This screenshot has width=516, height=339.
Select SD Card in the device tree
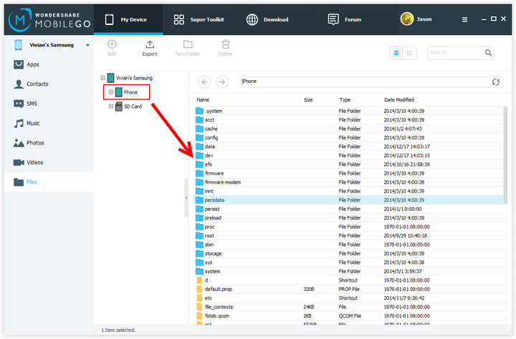pos(133,107)
